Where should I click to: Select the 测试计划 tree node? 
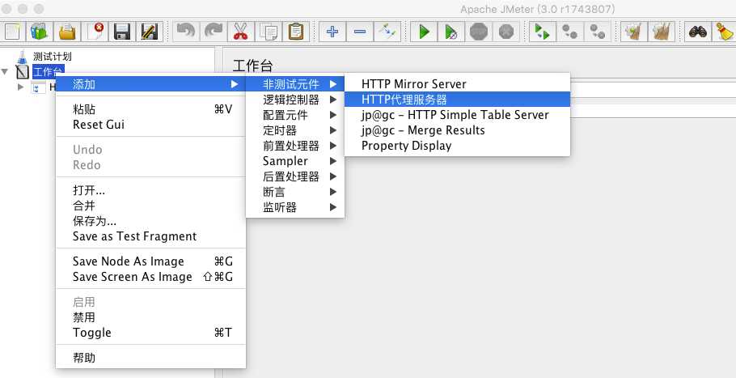[52, 57]
